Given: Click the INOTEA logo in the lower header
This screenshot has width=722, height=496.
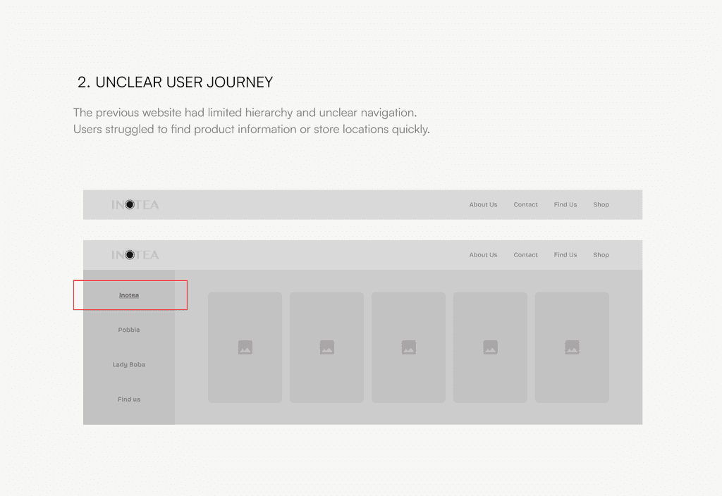Looking at the screenshot, I should tap(135, 255).
